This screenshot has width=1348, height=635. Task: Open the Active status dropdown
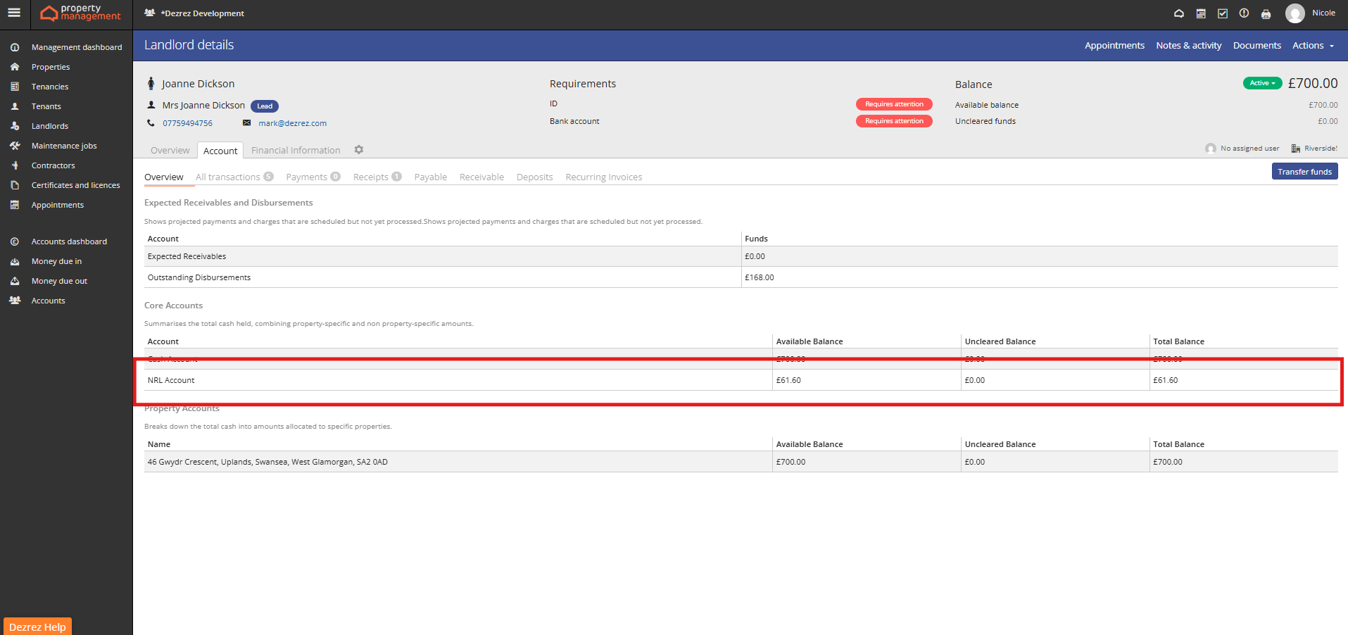(x=1262, y=83)
